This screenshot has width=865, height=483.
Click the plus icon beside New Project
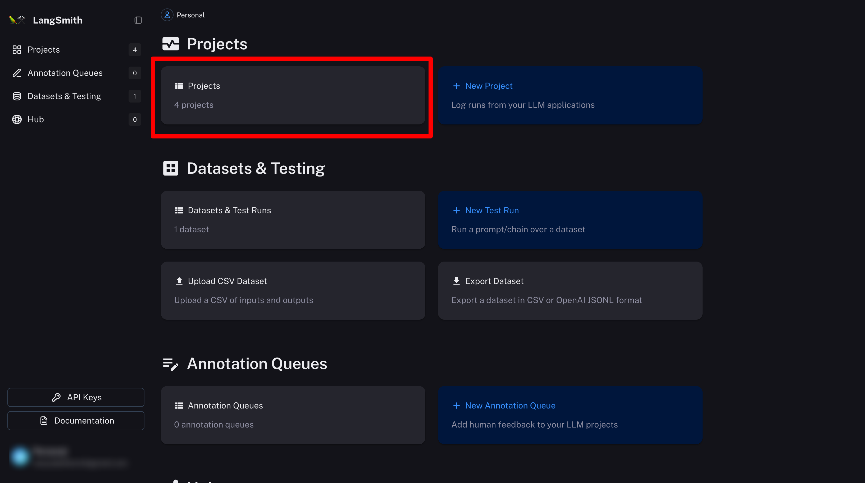point(456,86)
